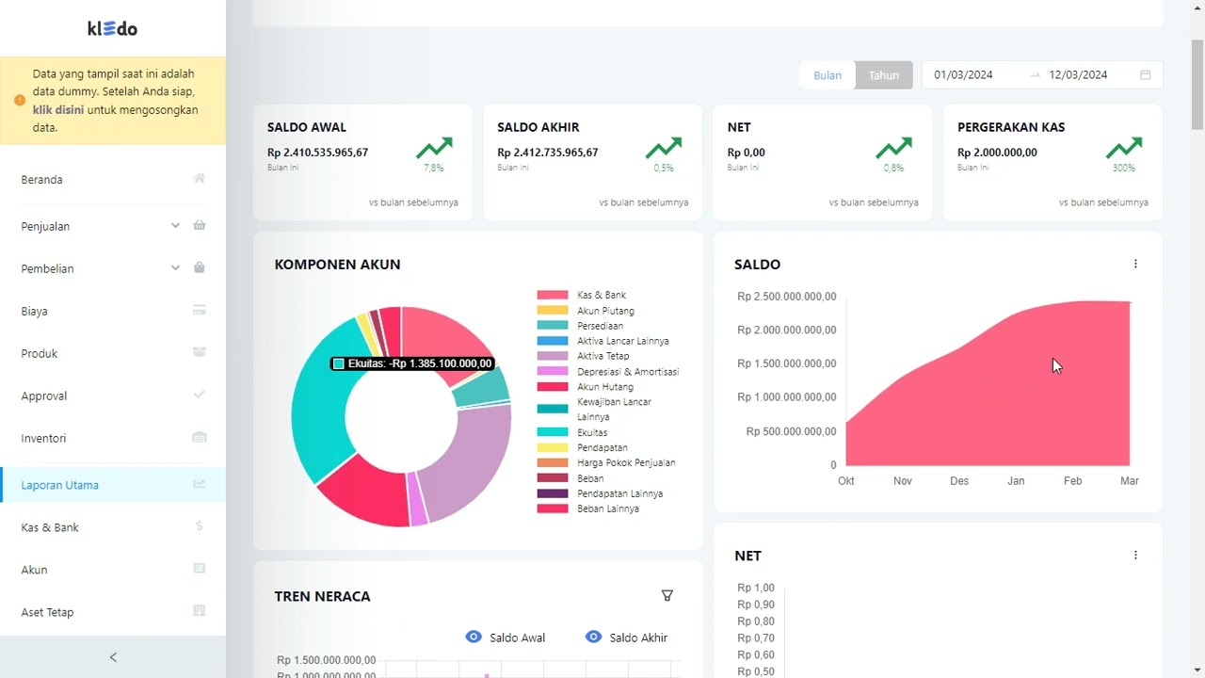Open Kas & Bank menu item
1205x678 pixels.
point(113,527)
